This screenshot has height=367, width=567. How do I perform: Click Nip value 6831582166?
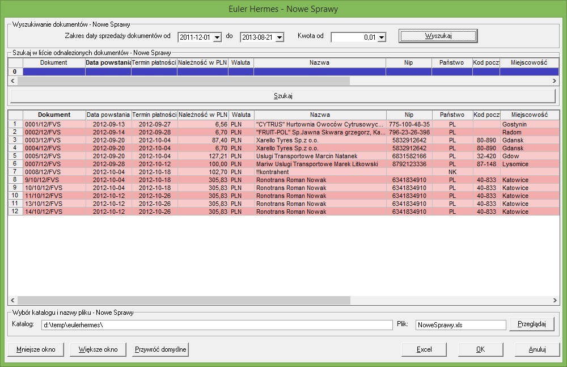(409, 157)
